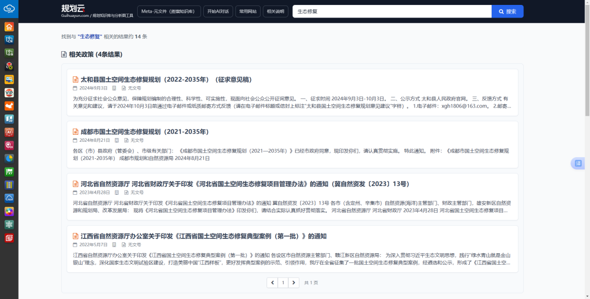Click the orange home icon in sidebar

(x=9, y=27)
